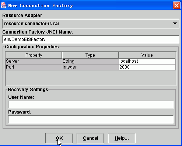This screenshot has height=146, width=182.
Task: Click the application icon in the title bar
Action: click(3, 5)
